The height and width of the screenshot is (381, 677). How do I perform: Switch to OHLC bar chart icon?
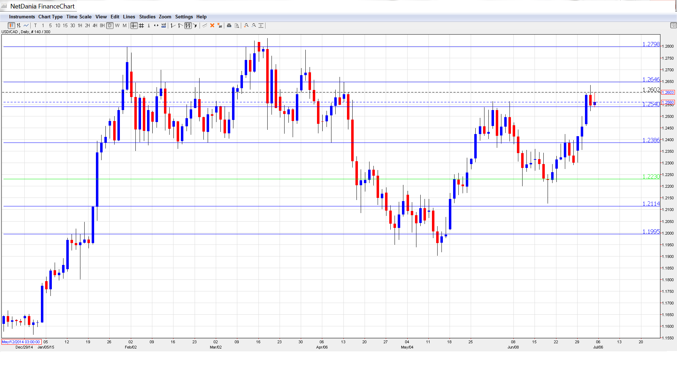point(19,25)
